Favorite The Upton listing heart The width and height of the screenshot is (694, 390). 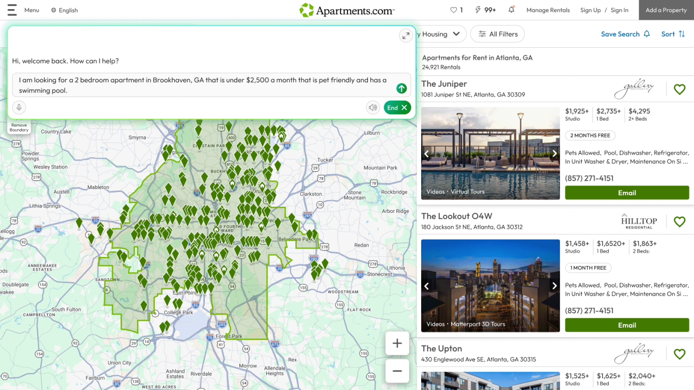[x=679, y=354]
